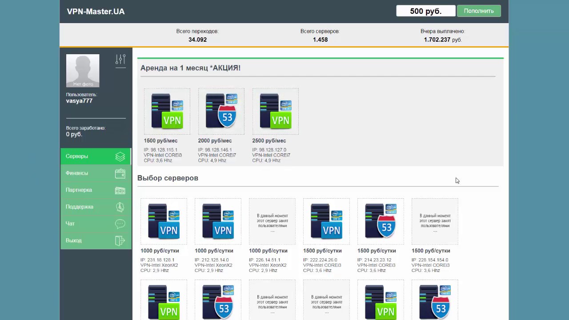Click the IP: 212.125.14.0 text
Viewport: 569px width, 320px height.
click(212, 260)
